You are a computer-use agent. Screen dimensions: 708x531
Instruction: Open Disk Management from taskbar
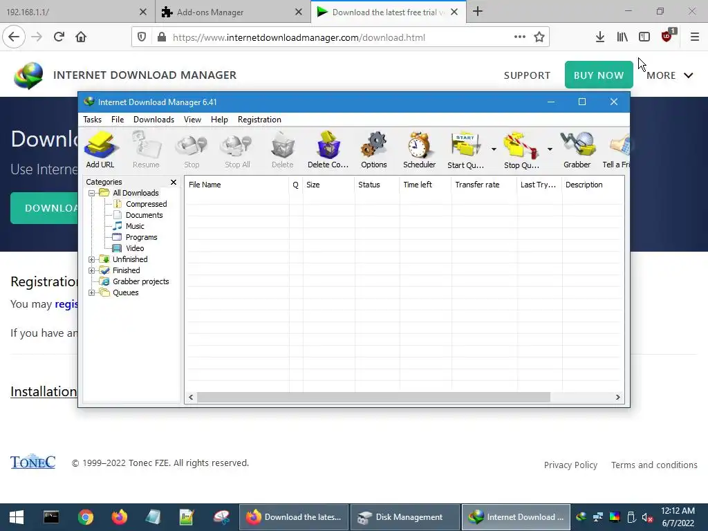pyautogui.click(x=405, y=517)
